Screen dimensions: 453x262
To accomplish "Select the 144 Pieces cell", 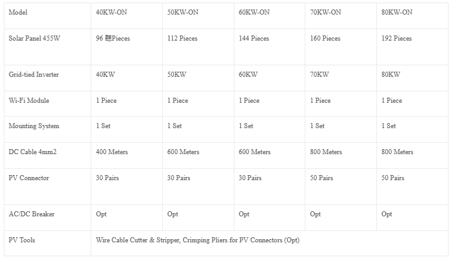I will point(254,39).
